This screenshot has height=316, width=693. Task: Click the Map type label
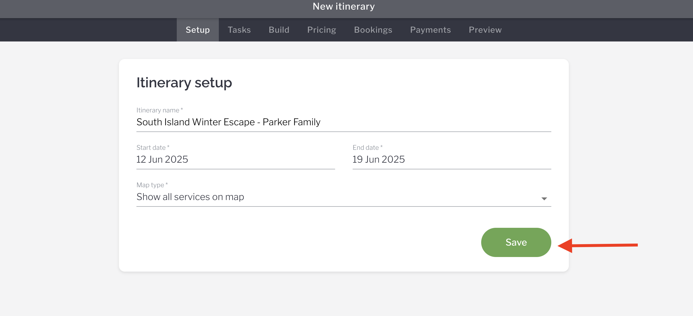tap(152, 185)
